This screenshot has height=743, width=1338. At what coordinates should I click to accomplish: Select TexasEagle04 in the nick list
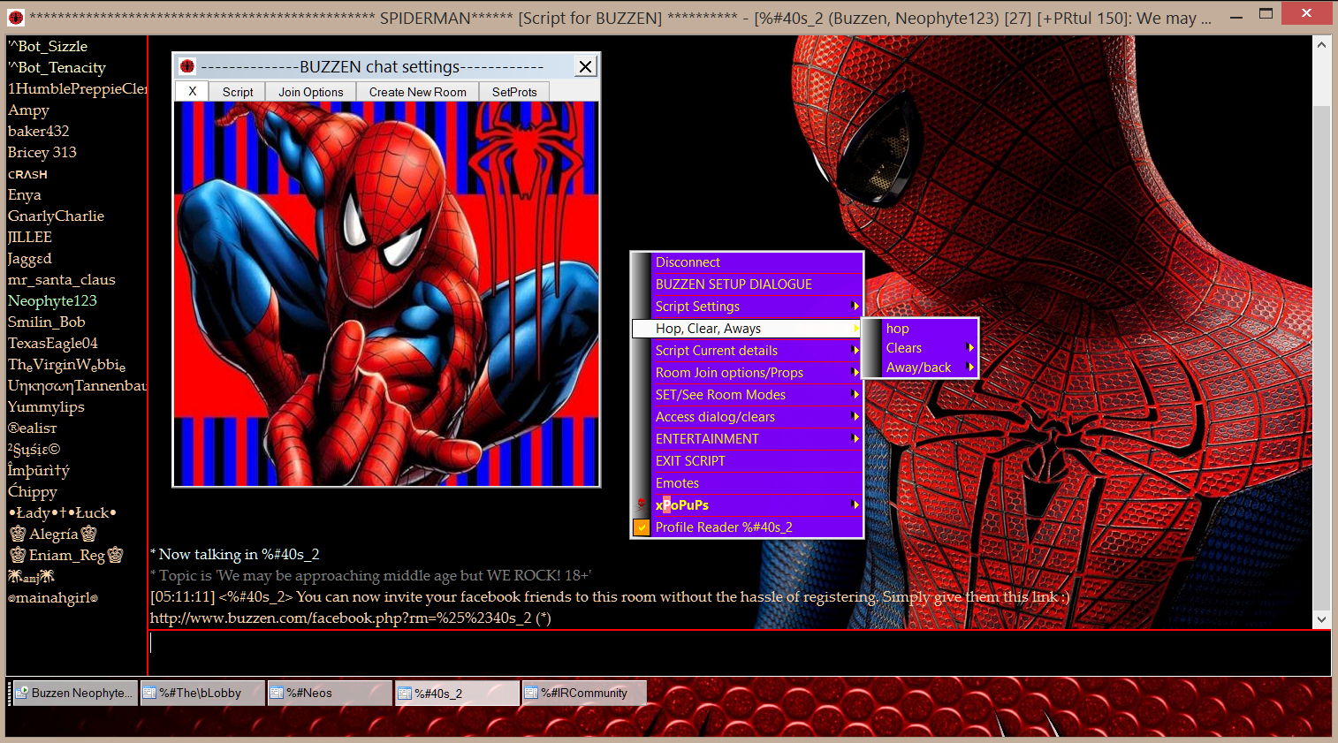coord(52,343)
